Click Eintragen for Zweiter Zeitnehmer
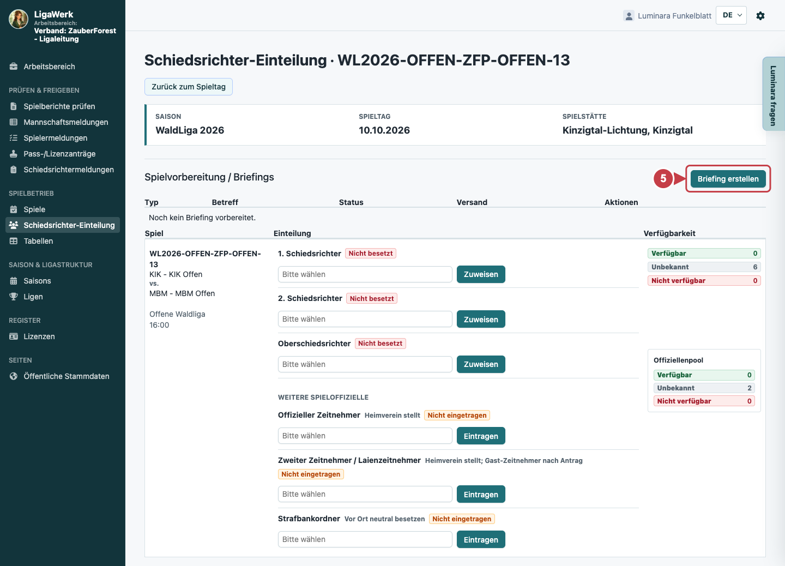Image resolution: width=785 pixels, height=566 pixels. [481, 494]
